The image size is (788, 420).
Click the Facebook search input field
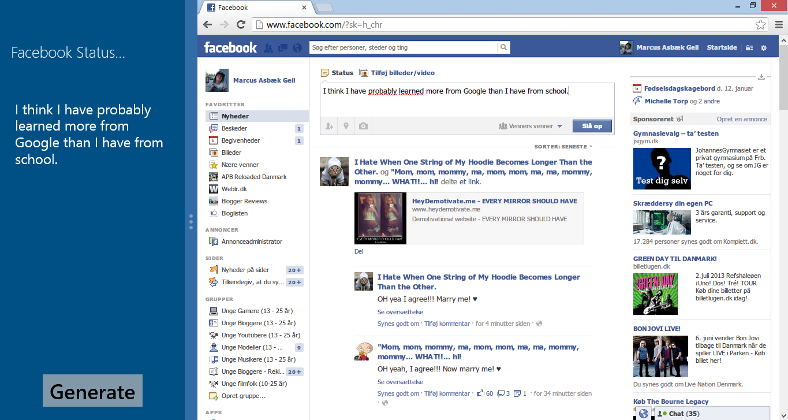click(404, 47)
